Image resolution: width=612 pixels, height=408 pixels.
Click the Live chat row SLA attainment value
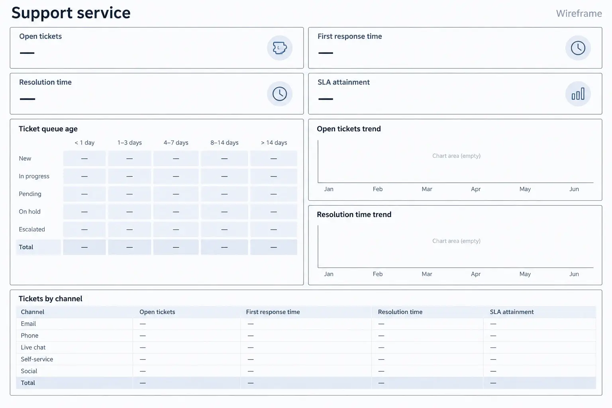point(493,347)
